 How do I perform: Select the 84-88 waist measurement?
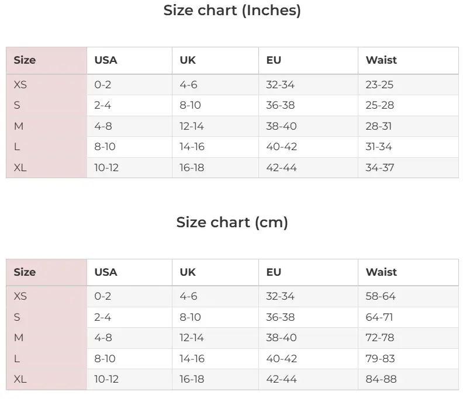coord(381,379)
